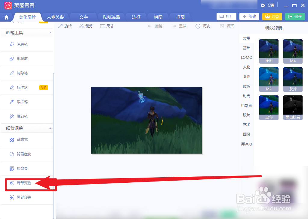Switch to the 人像美容 tab
The image size is (308, 219).
[55, 17]
